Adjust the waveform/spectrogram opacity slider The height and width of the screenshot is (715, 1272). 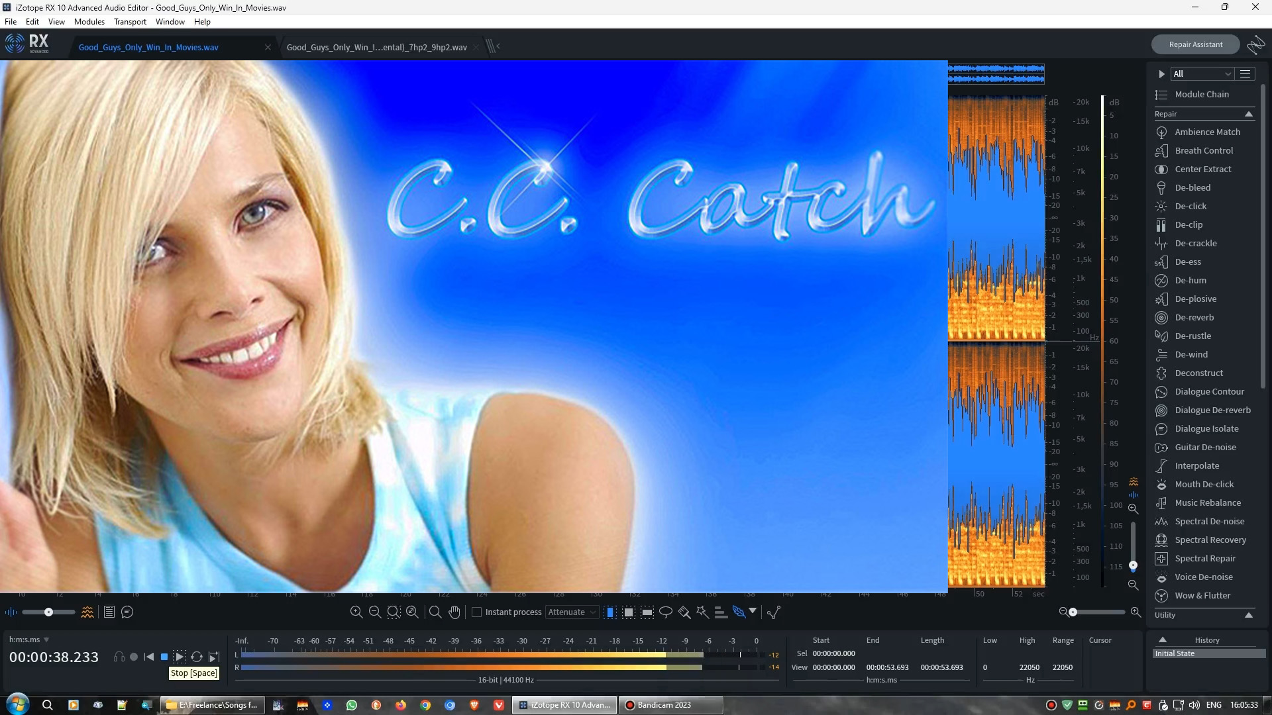pyautogui.click(x=48, y=612)
